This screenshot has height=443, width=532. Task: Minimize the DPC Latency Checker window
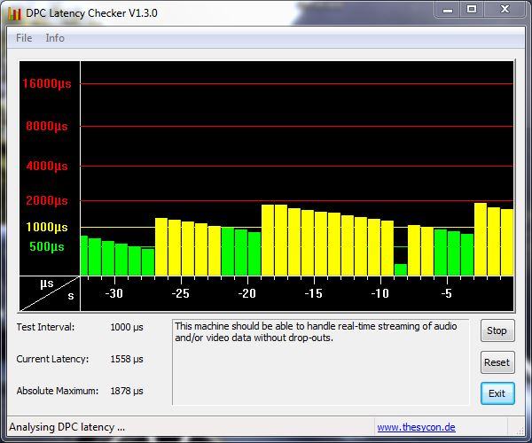(448, 10)
